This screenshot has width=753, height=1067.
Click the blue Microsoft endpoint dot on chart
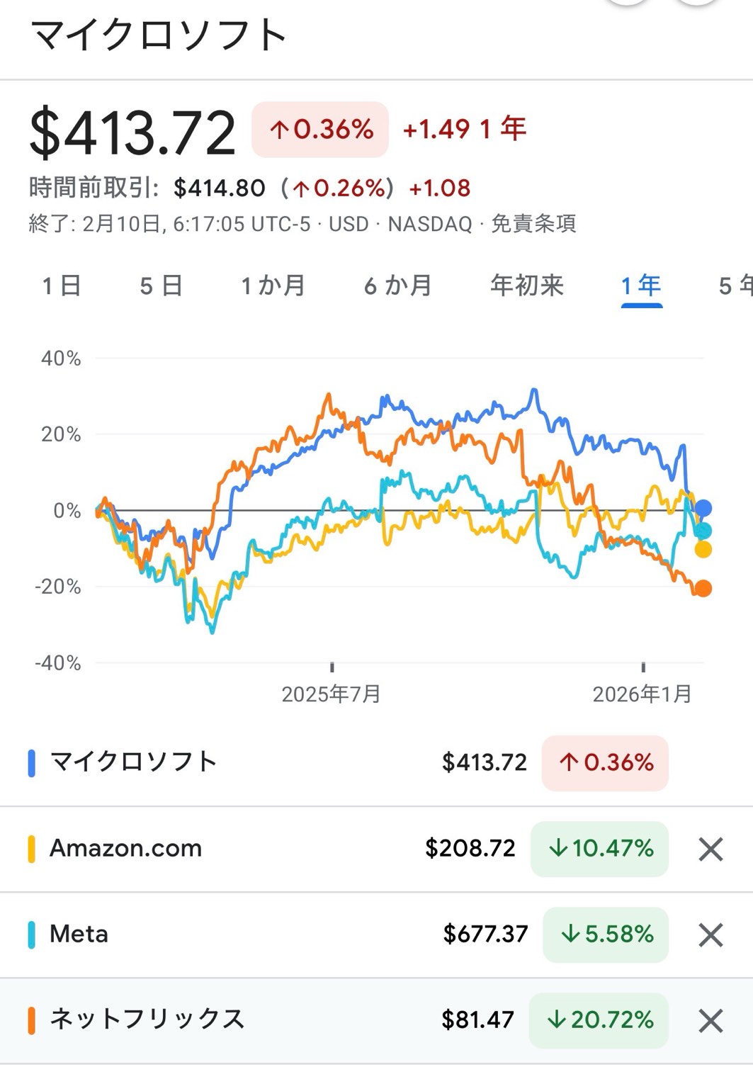[x=703, y=508]
